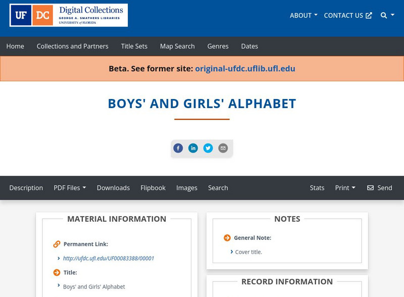
Task: Share the item via the email icon
Action: (x=223, y=148)
